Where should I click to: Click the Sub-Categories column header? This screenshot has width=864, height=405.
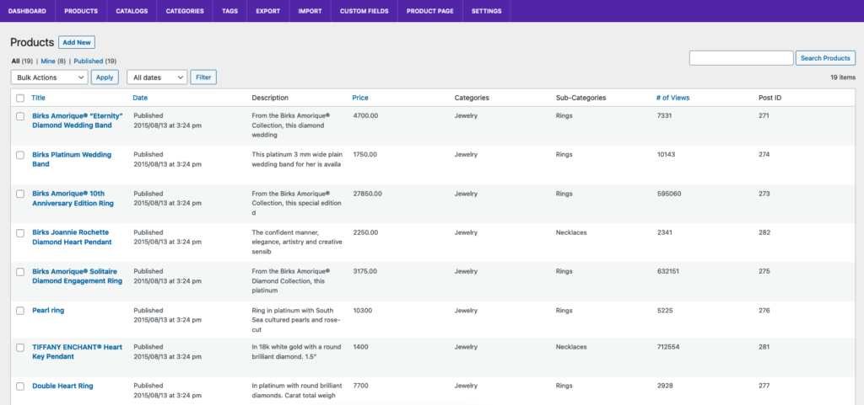(580, 98)
